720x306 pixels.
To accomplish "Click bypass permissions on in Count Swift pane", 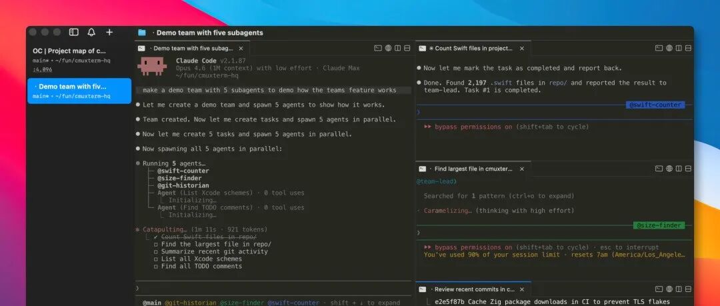I will point(473,127).
